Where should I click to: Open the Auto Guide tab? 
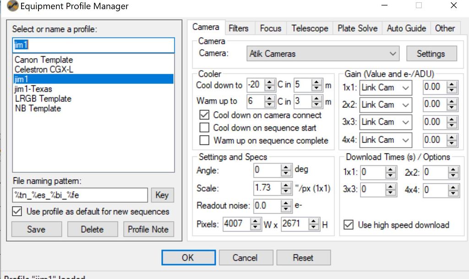(x=406, y=28)
